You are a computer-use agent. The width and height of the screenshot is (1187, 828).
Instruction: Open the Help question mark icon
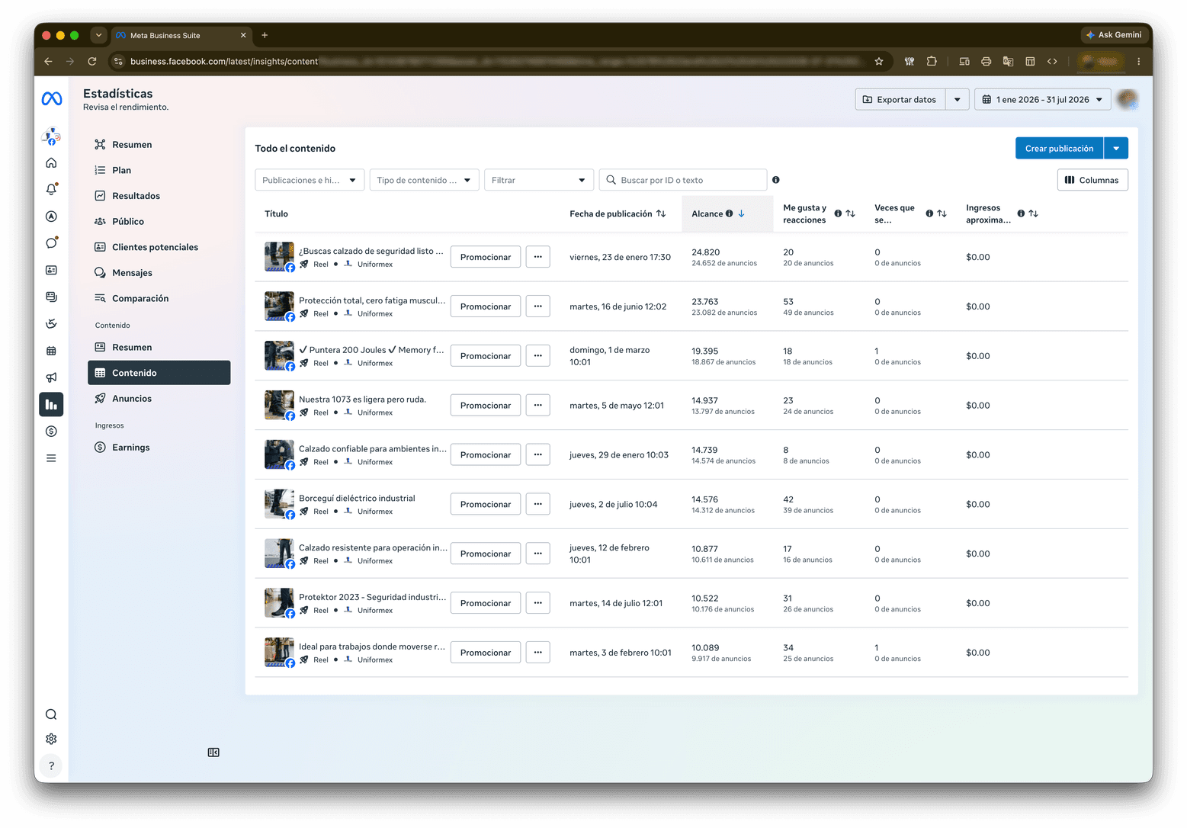pyautogui.click(x=51, y=765)
